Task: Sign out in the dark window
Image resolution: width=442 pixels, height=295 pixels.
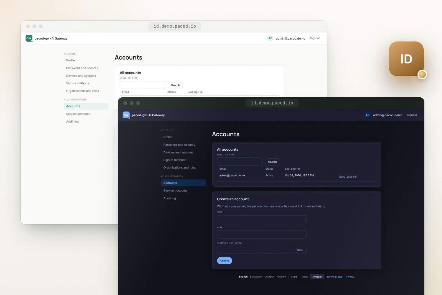Action: [412, 115]
